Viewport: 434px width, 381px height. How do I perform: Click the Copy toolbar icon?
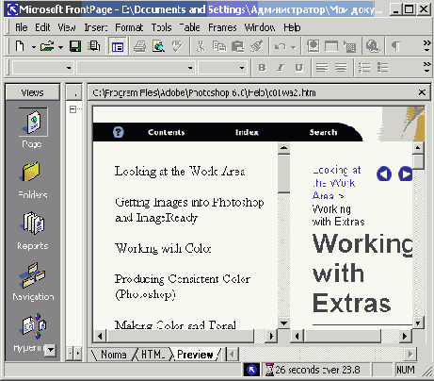click(219, 46)
